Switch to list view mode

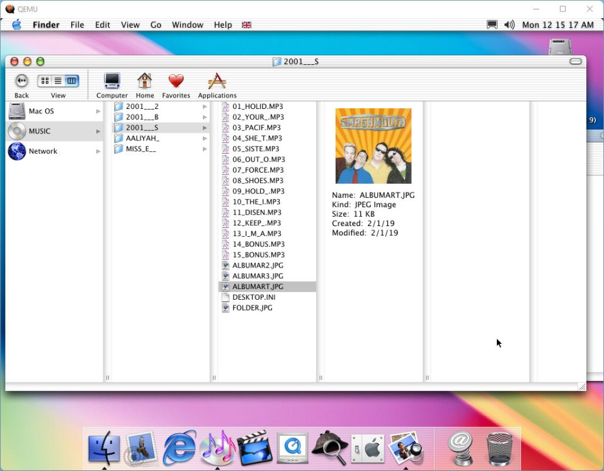click(58, 81)
